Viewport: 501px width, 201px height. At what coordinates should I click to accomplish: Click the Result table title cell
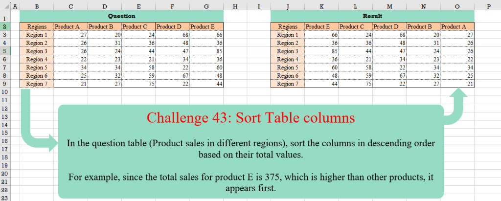pos(372,16)
